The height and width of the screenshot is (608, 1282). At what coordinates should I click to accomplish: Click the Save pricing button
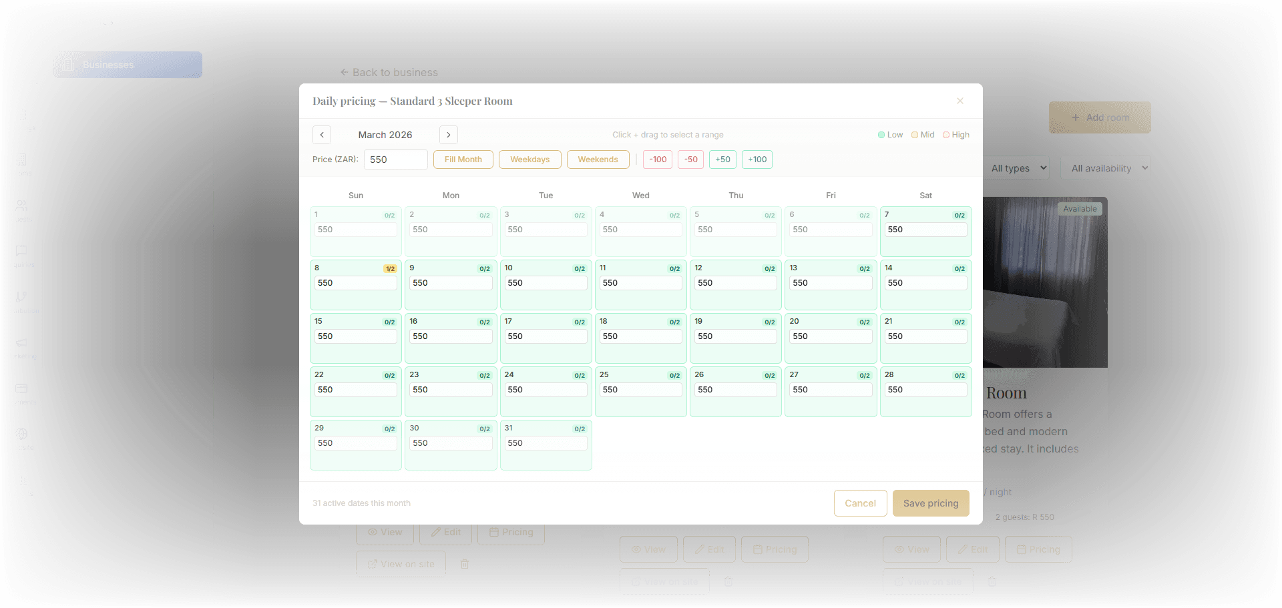[930, 503]
